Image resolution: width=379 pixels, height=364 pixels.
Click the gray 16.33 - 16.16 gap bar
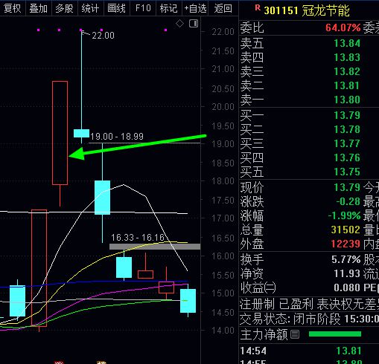click(155, 247)
